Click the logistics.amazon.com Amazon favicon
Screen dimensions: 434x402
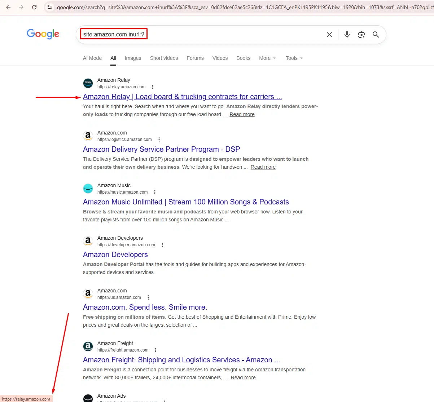click(x=88, y=136)
